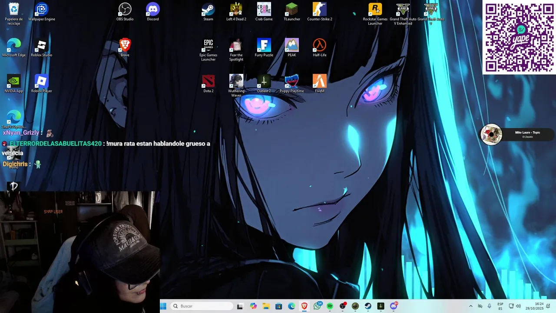
Task: Open Microsoft Store from the taskbar
Action: pos(279,306)
